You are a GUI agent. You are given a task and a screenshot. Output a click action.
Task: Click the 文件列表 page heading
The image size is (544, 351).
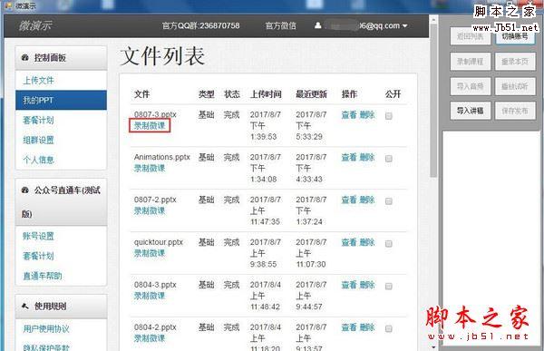click(162, 56)
